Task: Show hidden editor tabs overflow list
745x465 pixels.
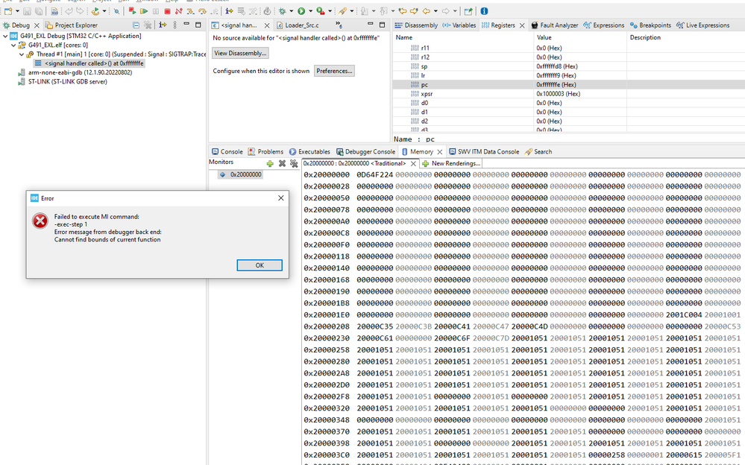Action: point(339,25)
